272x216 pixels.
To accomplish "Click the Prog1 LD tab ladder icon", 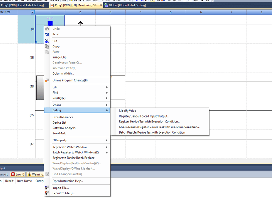I will [52, 5].
